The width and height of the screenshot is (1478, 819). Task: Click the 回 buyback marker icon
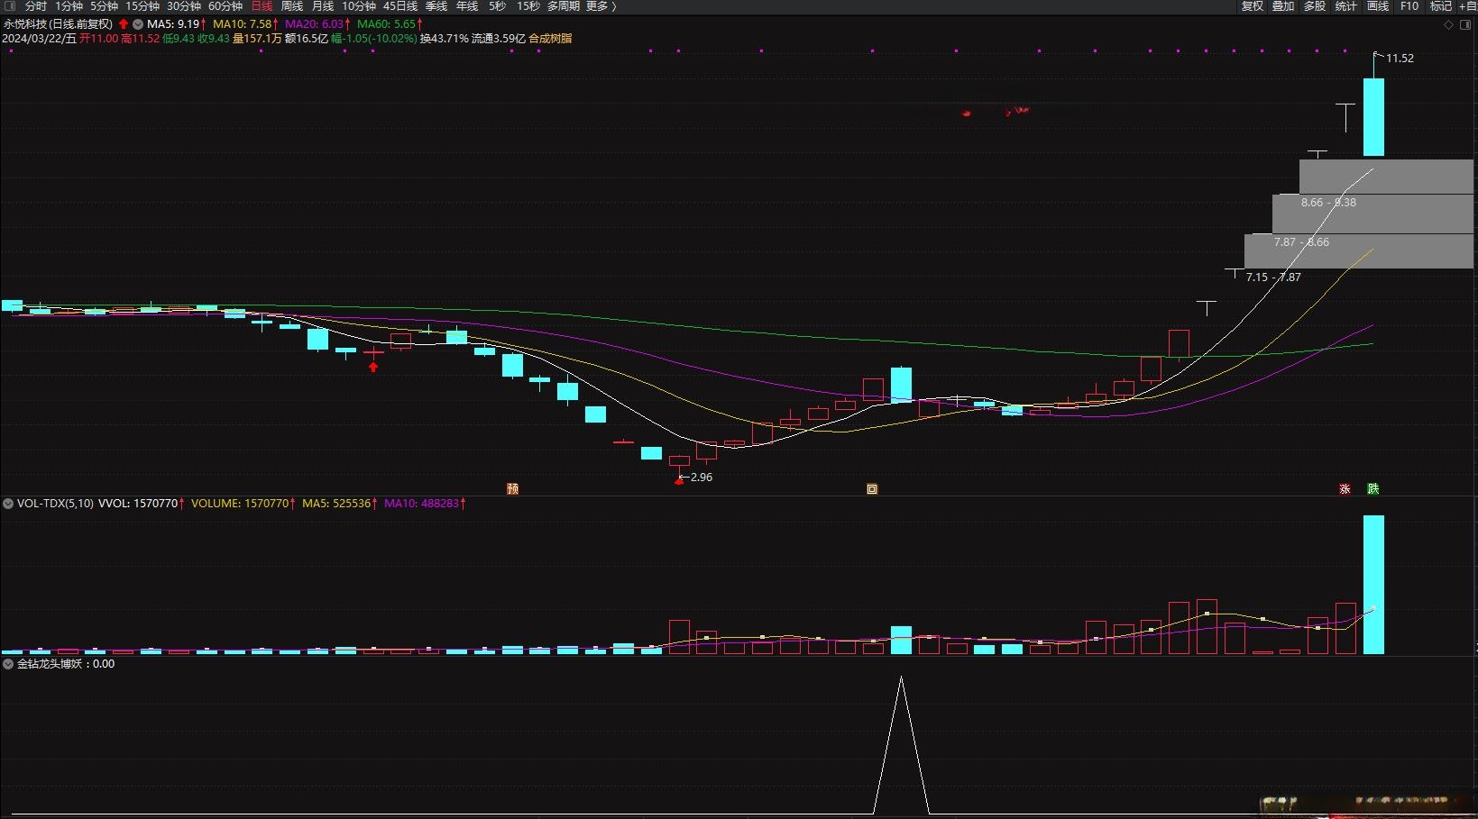(x=872, y=489)
